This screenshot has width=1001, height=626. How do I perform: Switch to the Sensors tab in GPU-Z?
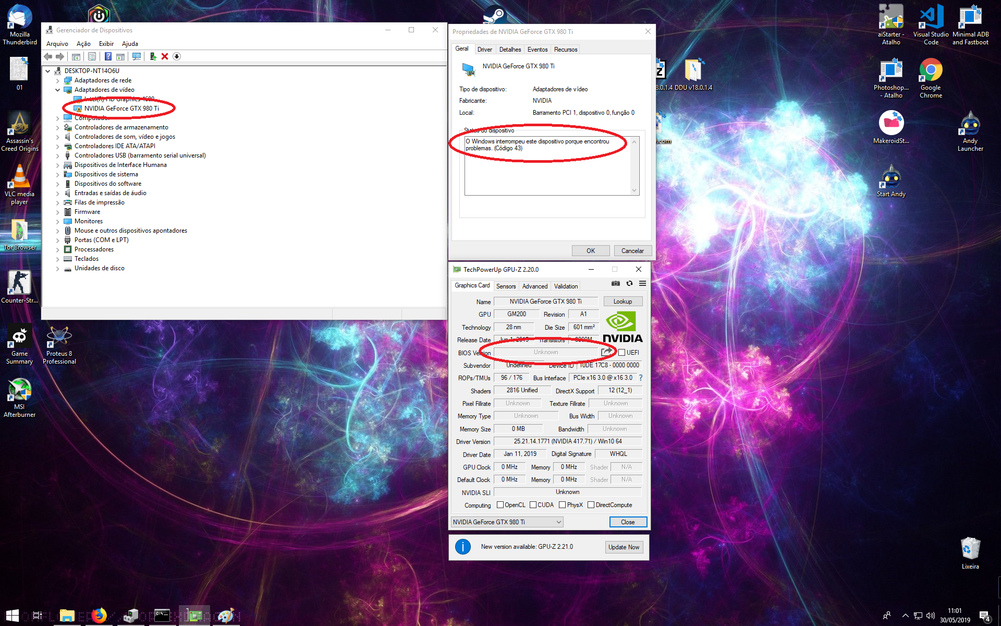(506, 286)
